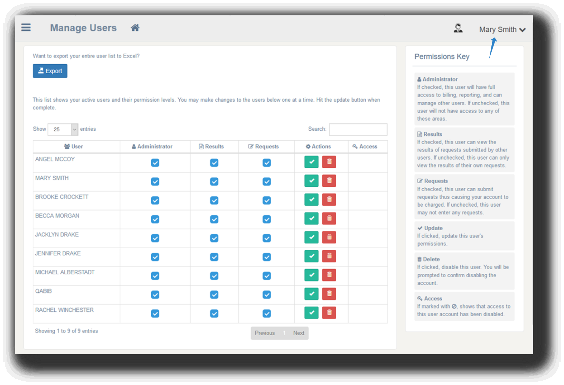Go to Previous page of users

click(265, 333)
